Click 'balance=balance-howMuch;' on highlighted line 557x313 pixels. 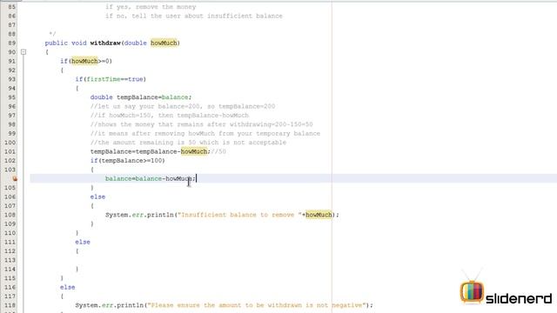[x=151, y=178]
